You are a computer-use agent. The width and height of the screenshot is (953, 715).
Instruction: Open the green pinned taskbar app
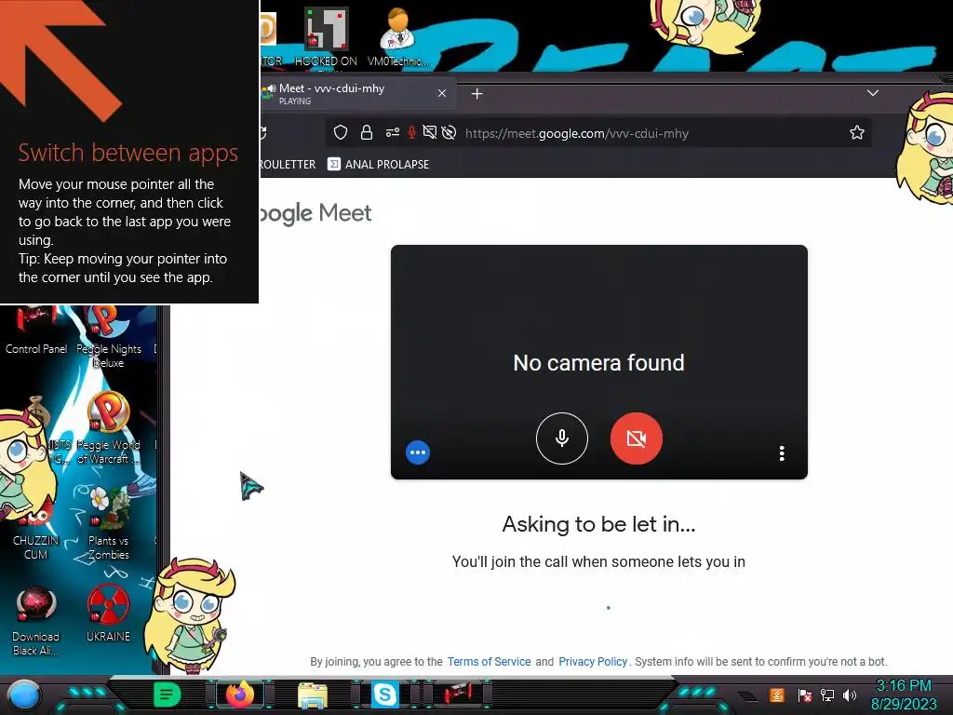coord(167,695)
